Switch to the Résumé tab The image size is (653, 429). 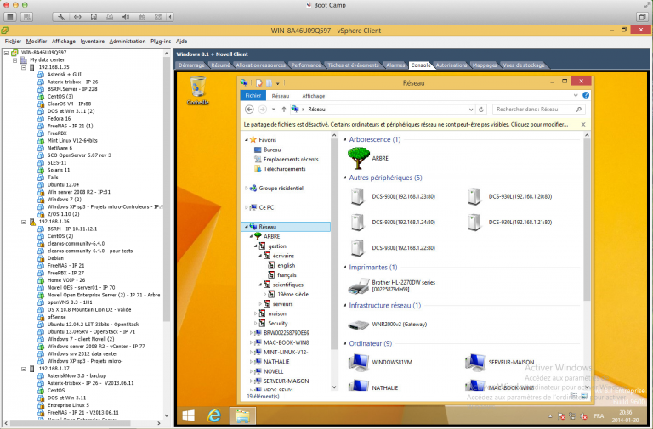(220, 65)
